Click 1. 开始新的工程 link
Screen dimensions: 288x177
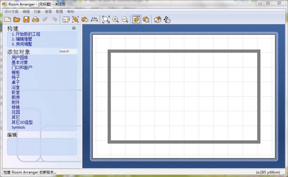coord(26,34)
